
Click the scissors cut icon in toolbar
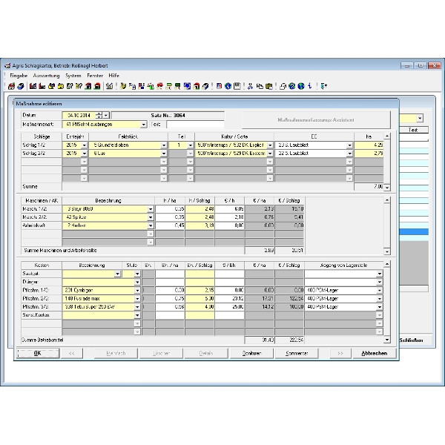click(250, 86)
